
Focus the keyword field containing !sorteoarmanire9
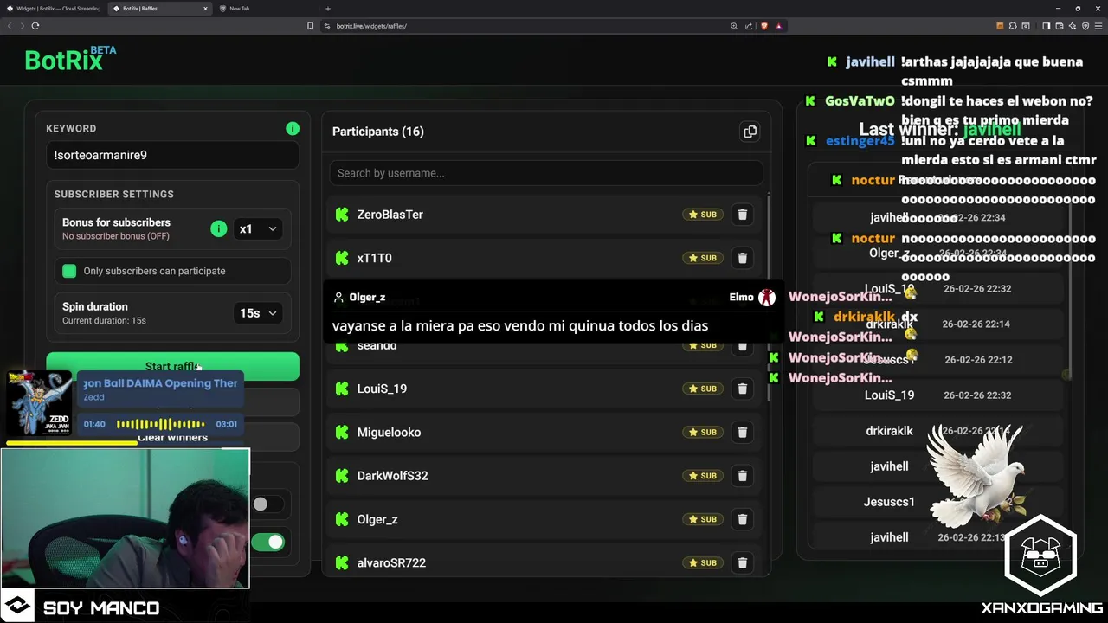[x=172, y=155]
